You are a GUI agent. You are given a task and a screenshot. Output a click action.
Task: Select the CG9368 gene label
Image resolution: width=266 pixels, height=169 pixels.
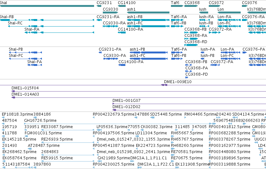pos(192,3)
